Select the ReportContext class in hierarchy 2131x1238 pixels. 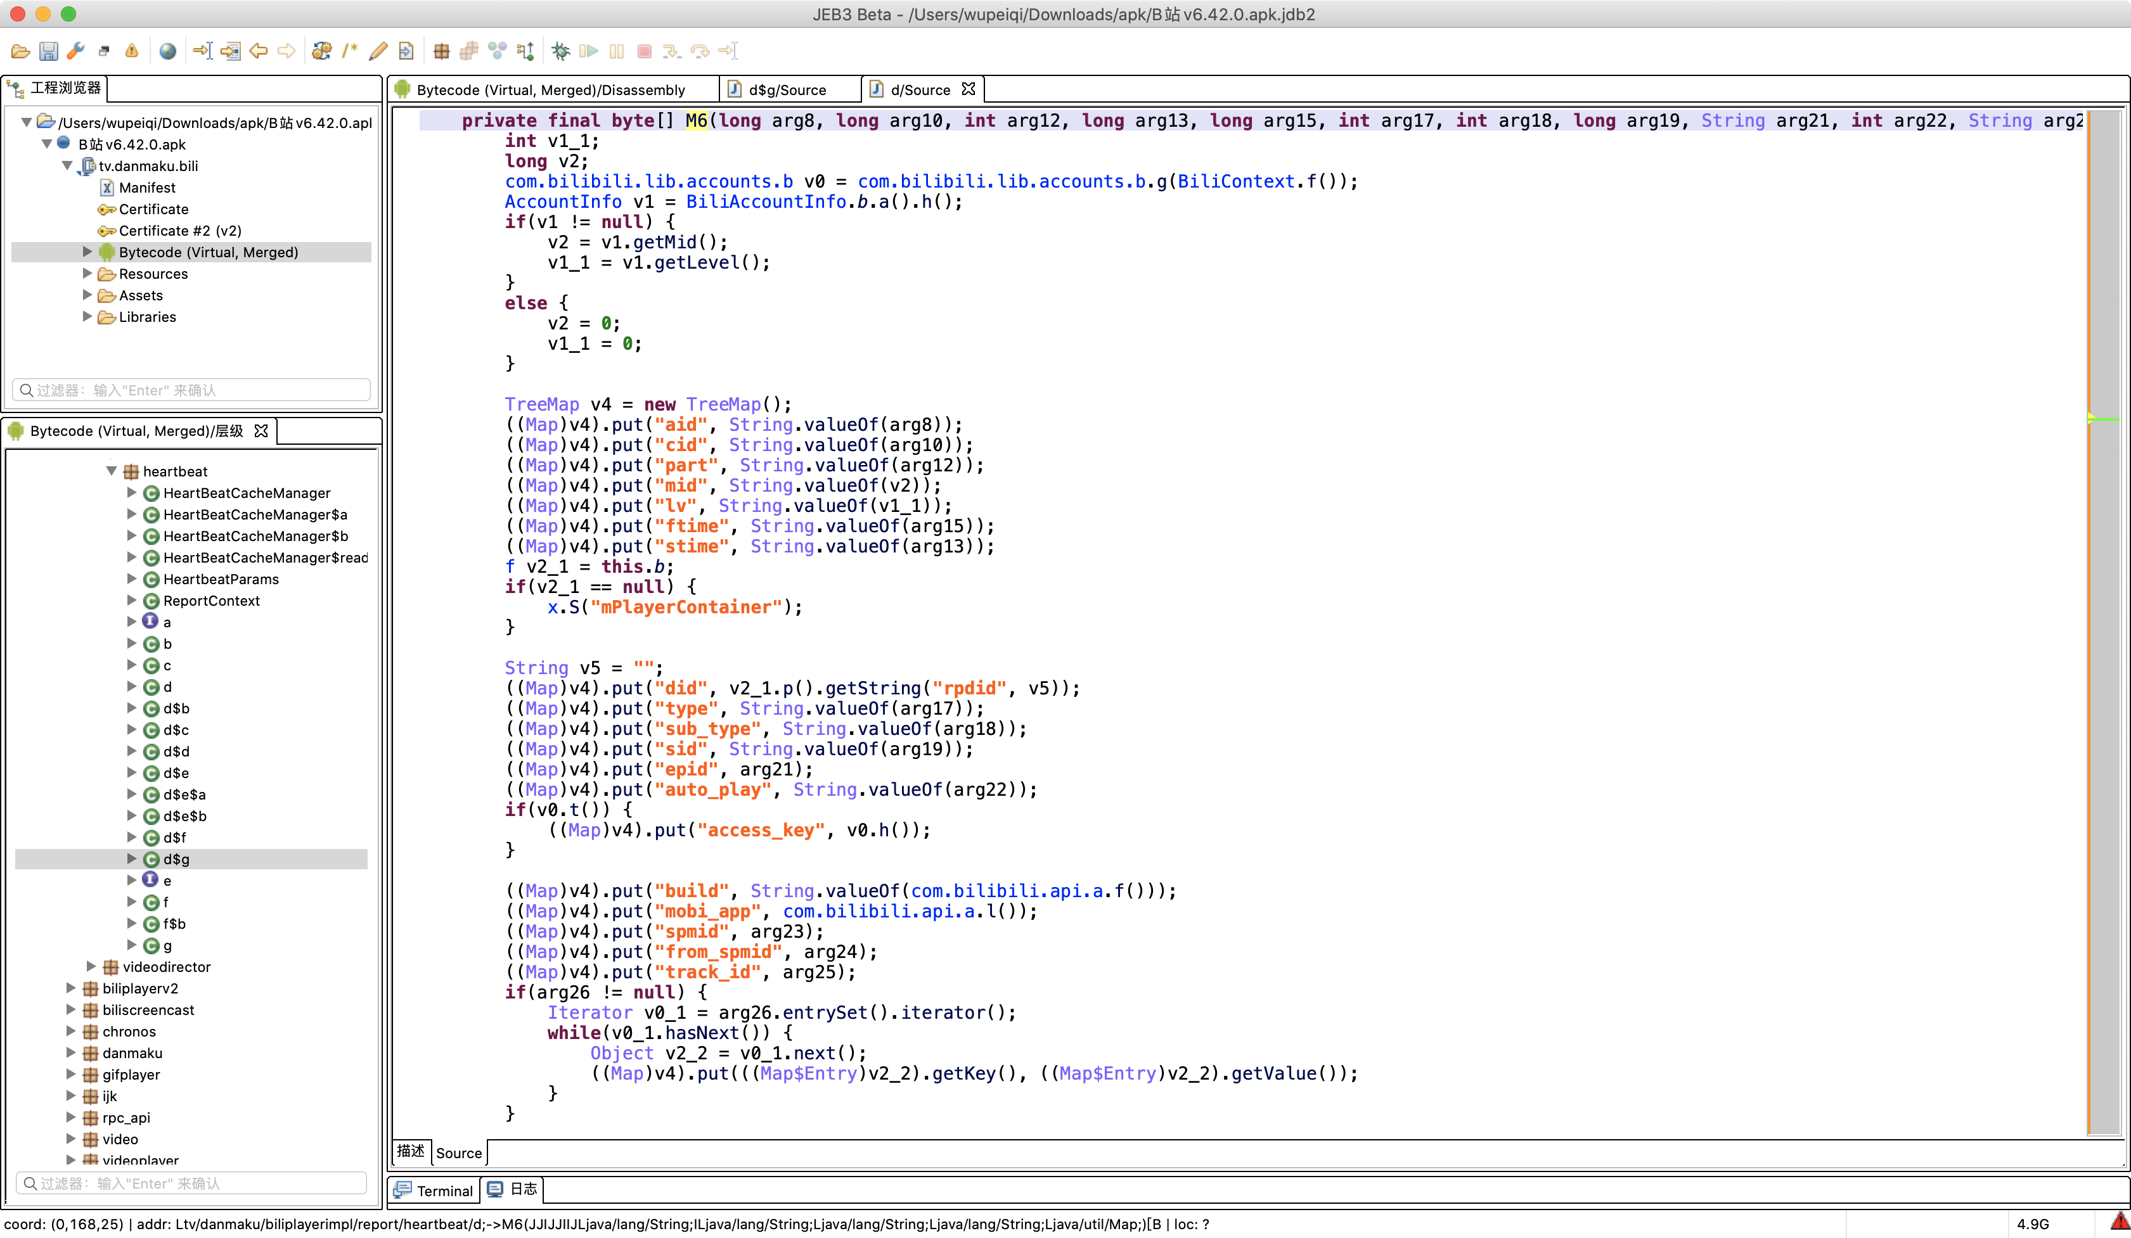coord(210,601)
